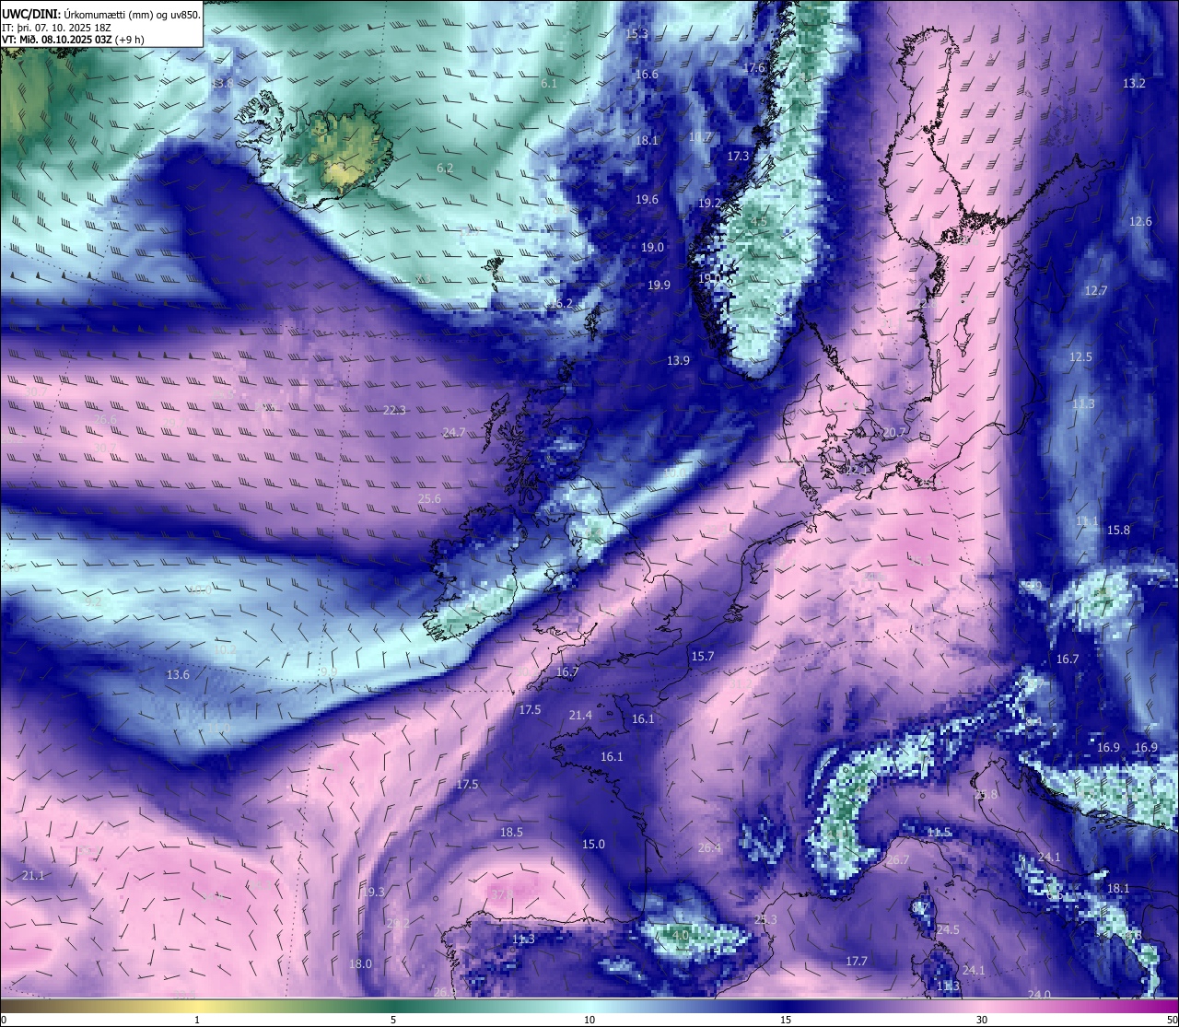Click the 24.0 value label
The image size is (1179, 1027).
1039,995
